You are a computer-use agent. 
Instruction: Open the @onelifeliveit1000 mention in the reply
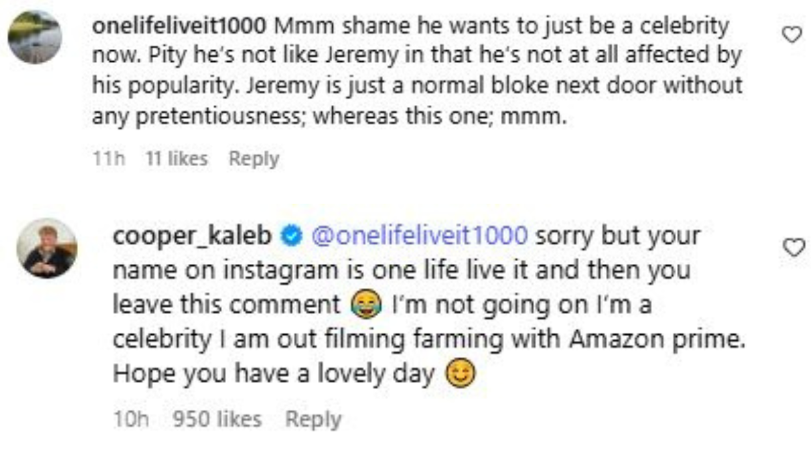pyautogui.click(x=420, y=236)
